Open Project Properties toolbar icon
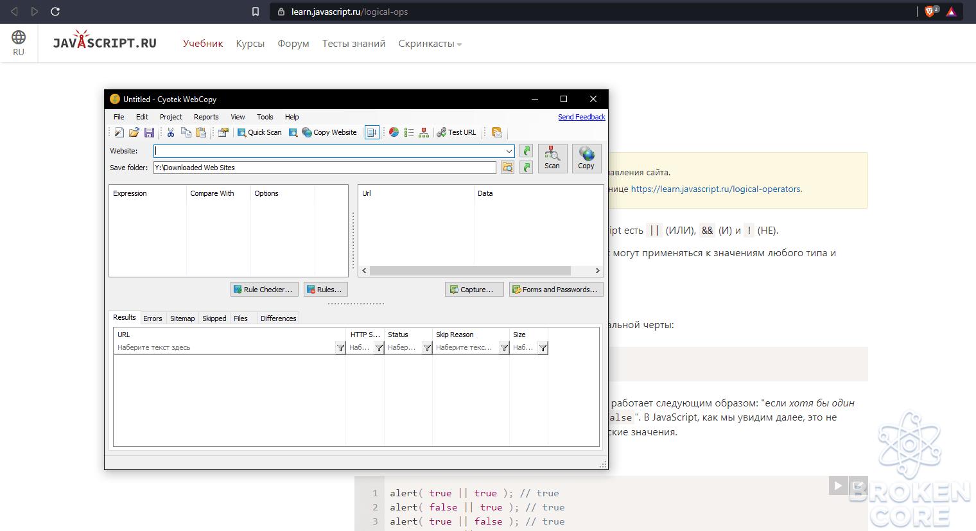Image resolution: width=976 pixels, height=531 pixels. click(x=223, y=132)
